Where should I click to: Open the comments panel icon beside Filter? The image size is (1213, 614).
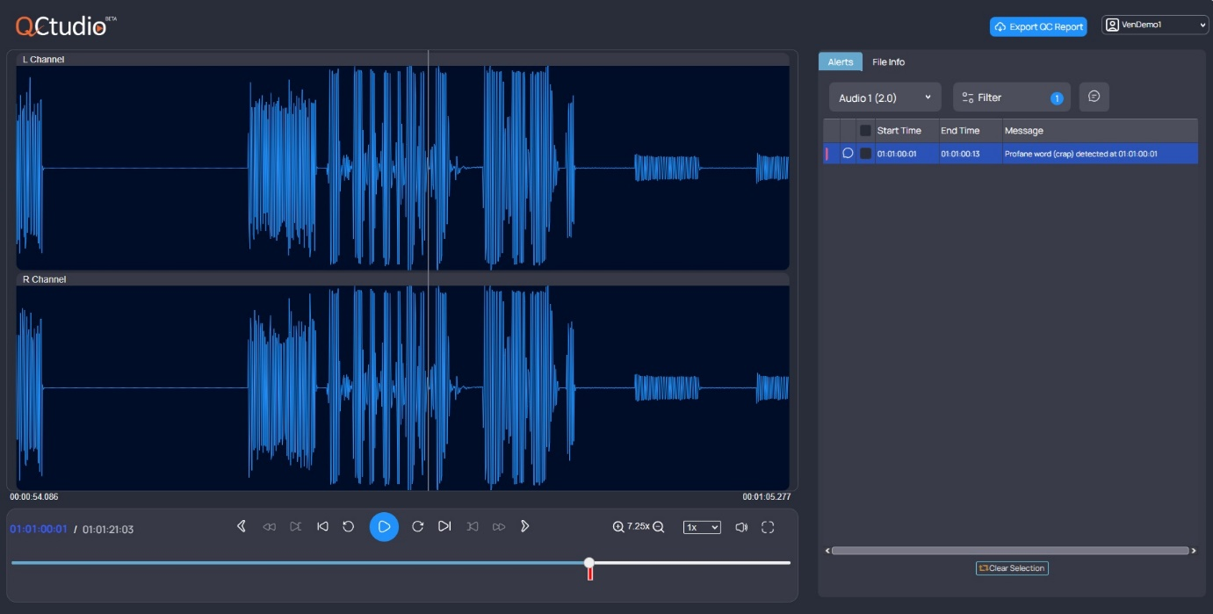coord(1094,97)
